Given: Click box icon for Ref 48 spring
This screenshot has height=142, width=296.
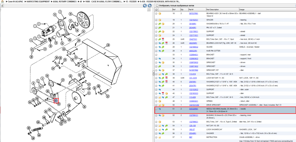Looking at the screenshot, I should (160, 101).
